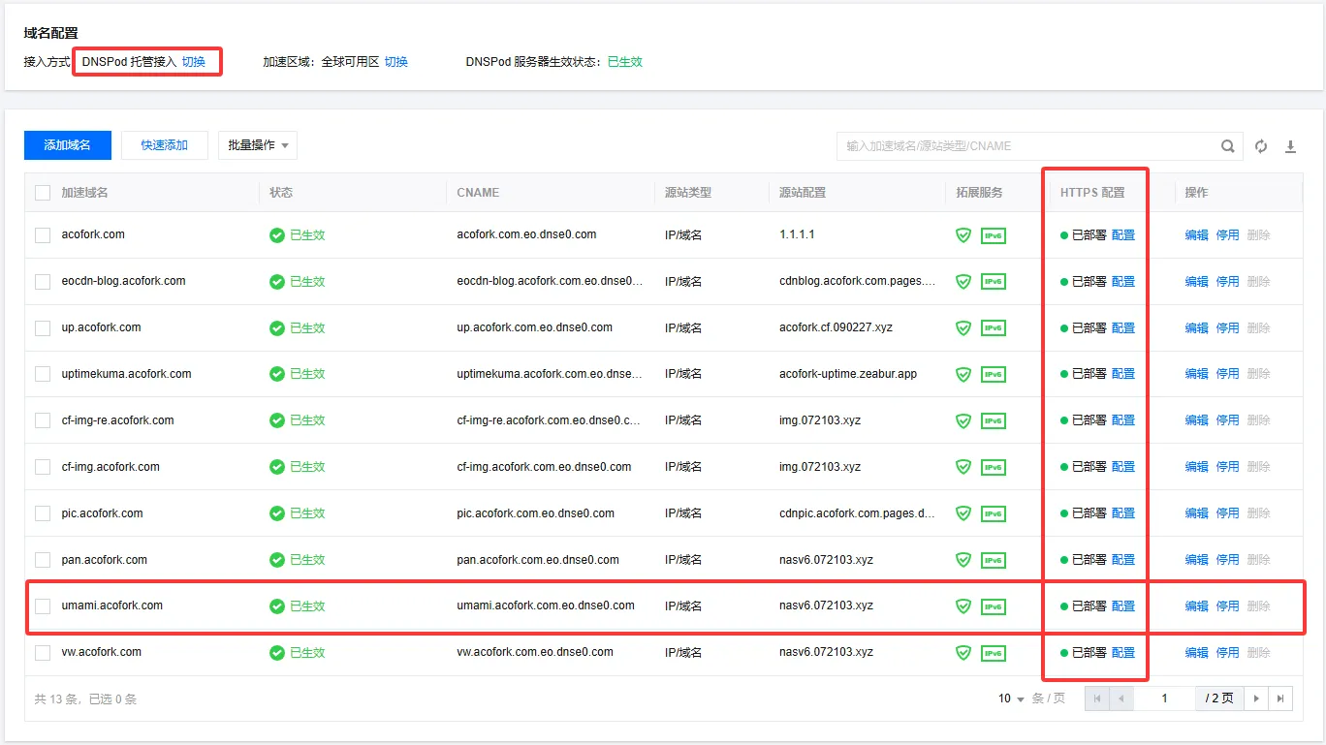Toggle the select-all header checkbox
Viewport: 1326px width, 745px height.
click(x=43, y=193)
